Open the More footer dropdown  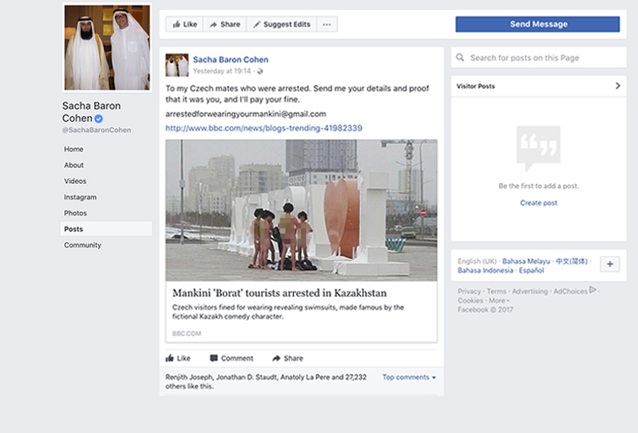click(499, 300)
